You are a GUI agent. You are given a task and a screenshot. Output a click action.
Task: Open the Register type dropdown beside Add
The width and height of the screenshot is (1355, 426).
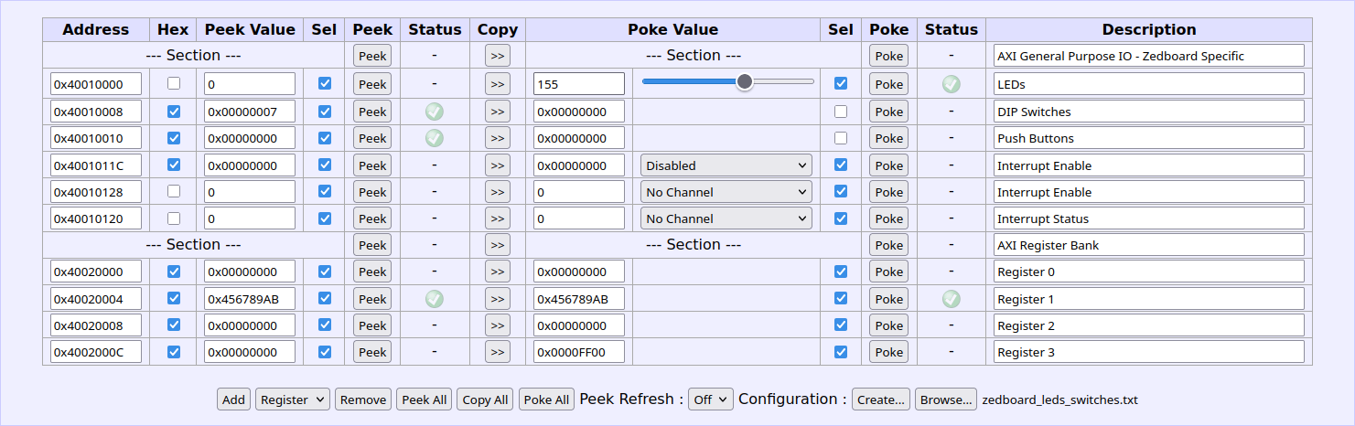pos(293,399)
